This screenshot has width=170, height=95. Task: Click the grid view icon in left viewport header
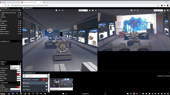point(56,10)
